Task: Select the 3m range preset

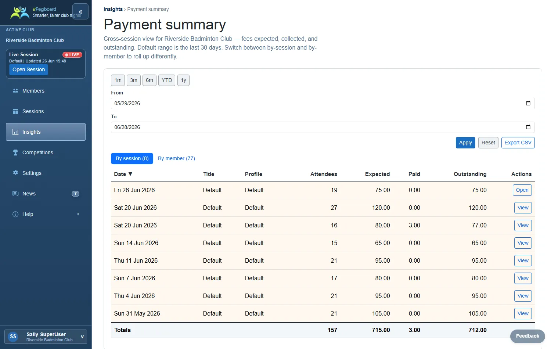Action: 134,80
